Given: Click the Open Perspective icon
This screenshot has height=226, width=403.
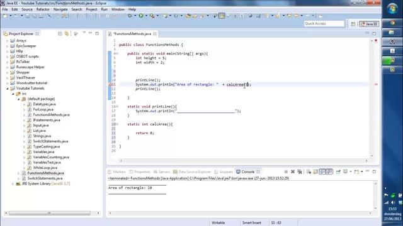Looking at the screenshot, I should (353, 24).
